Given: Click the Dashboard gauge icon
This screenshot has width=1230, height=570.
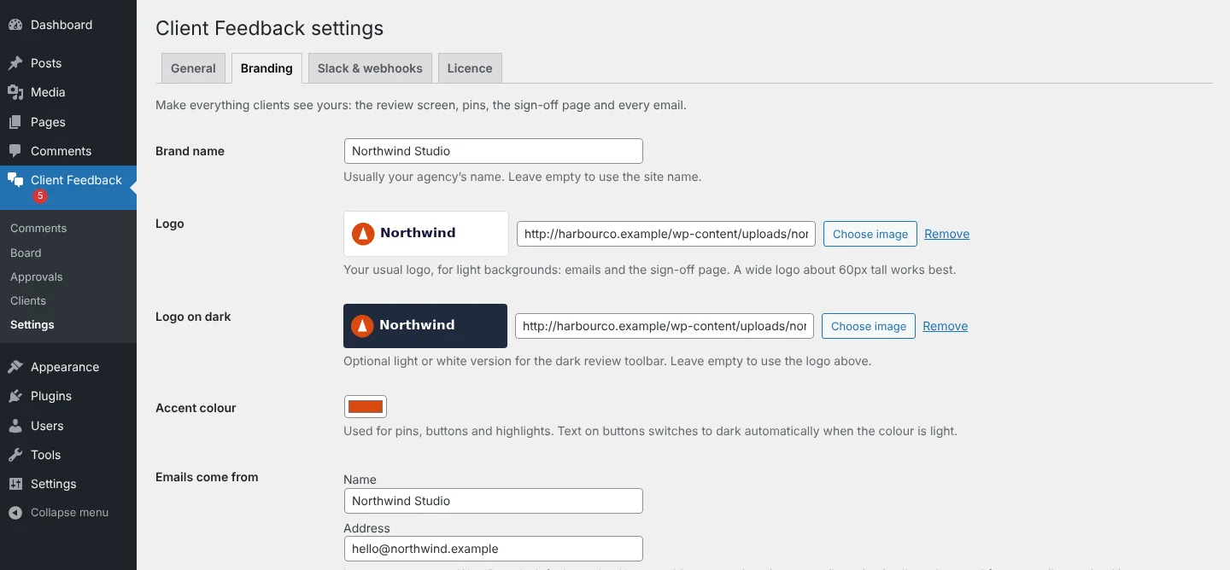Looking at the screenshot, I should [x=15, y=25].
